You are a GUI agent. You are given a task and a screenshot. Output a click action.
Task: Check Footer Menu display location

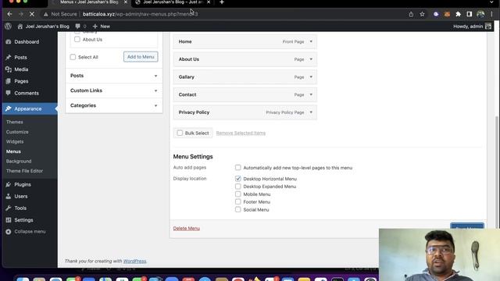(237, 201)
